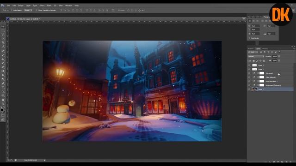Select the Horizontal Type tool
The image size is (296, 166).
pyautogui.click(x=3, y=87)
